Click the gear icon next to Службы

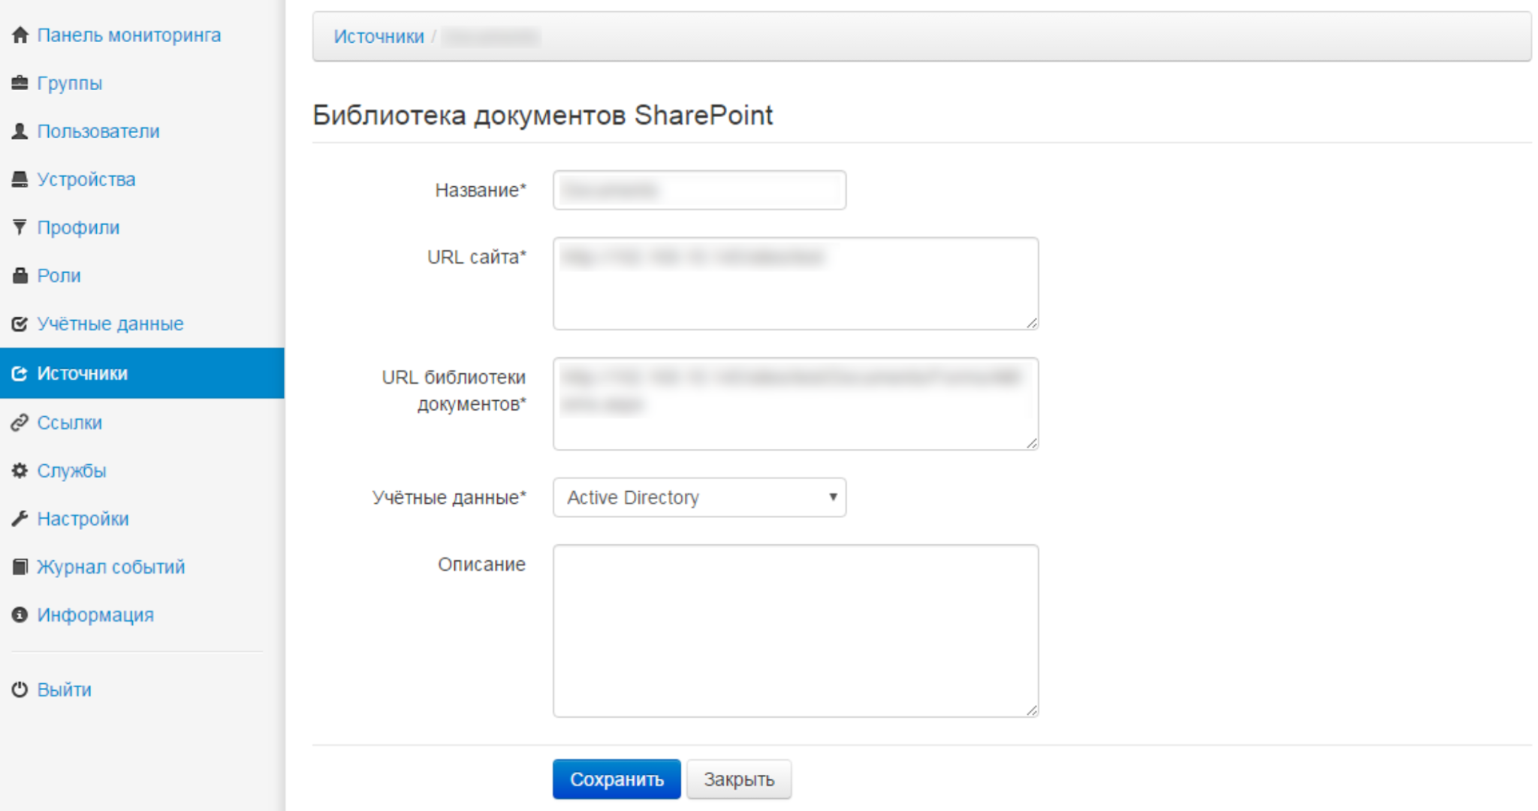pyautogui.click(x=20, y=471)
